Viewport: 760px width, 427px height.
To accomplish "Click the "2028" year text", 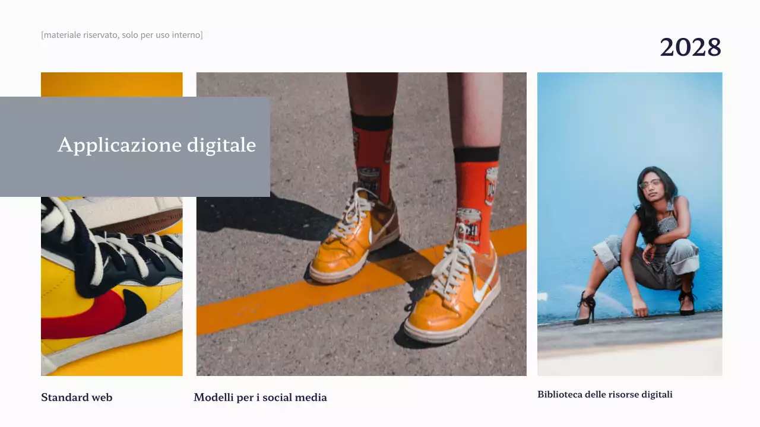I will tap(690, 47).
